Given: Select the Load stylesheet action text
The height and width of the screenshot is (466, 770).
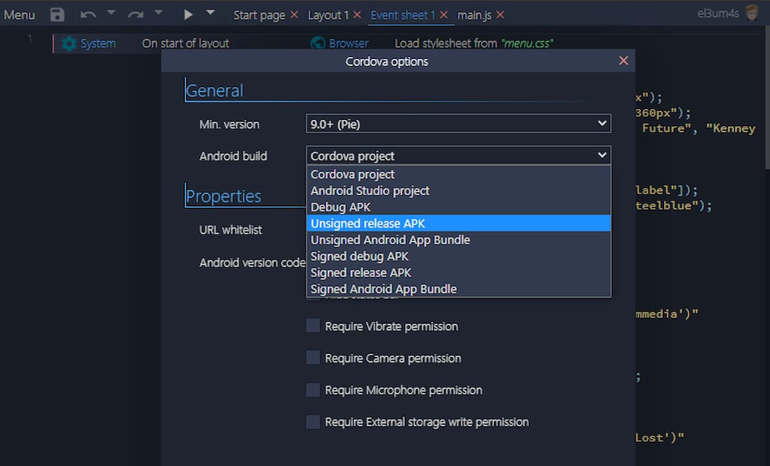Looking at the screenshot, I should [474, 44].
